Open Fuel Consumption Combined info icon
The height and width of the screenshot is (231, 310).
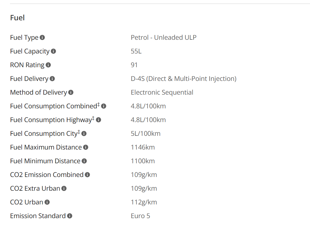coord(104,106)
